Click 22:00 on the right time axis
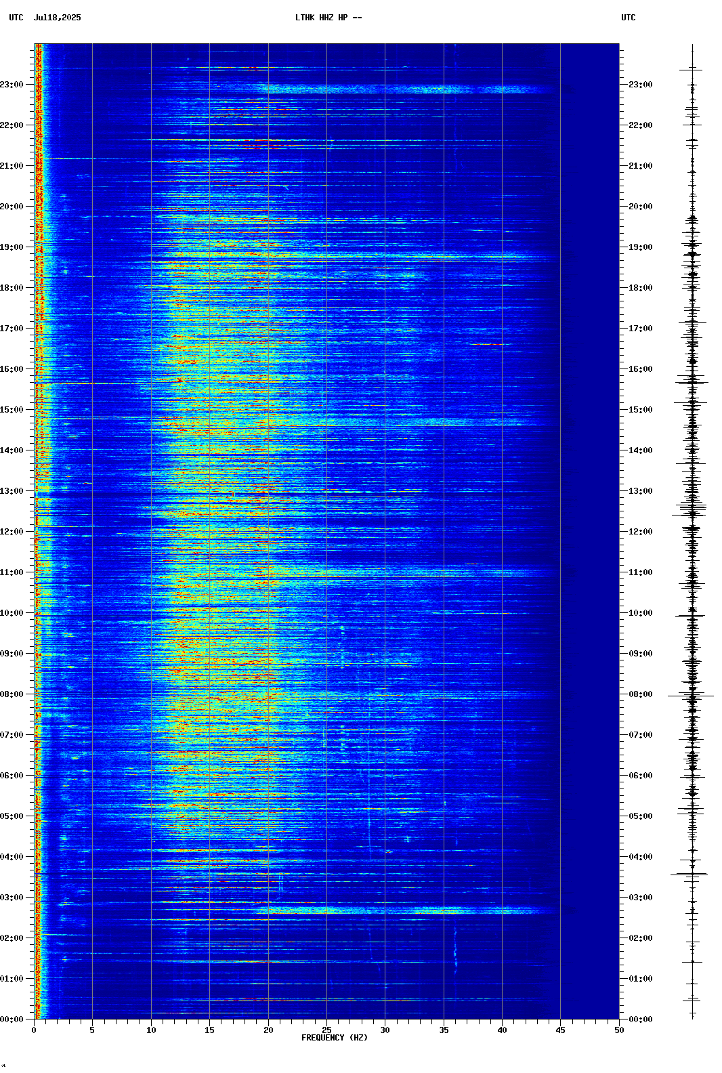 [641, 125]
